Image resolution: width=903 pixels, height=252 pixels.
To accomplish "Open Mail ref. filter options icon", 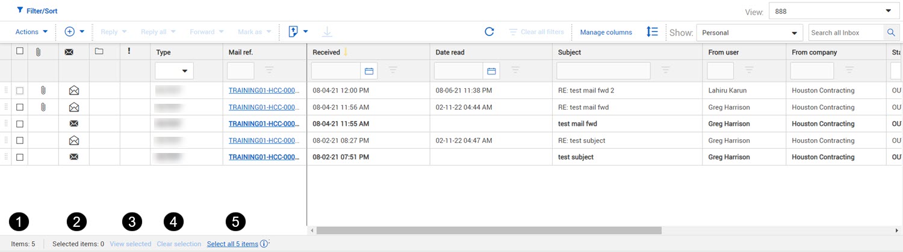I will tap(269, 71).
